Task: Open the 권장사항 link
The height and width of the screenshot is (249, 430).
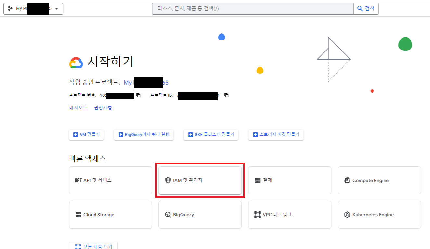Action: (103, 108)
